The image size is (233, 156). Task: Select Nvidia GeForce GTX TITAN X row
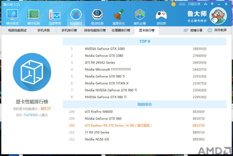(145, 83)
